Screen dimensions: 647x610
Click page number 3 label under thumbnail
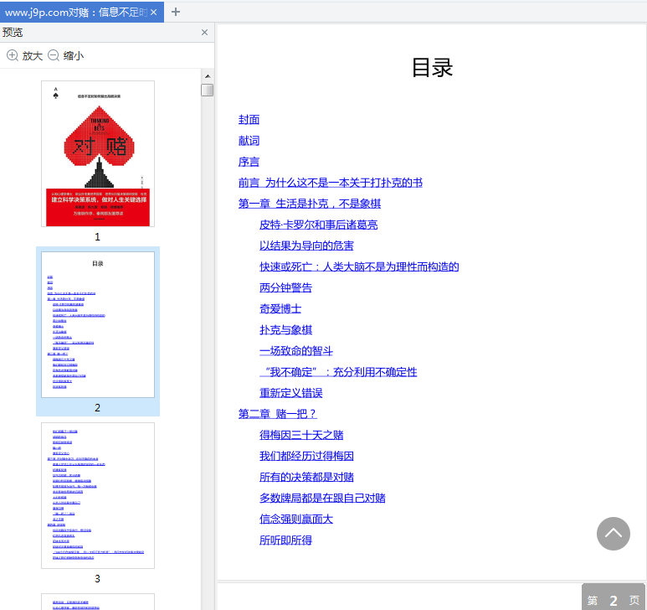tap(97, 579)
